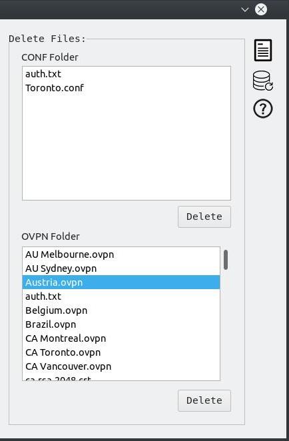Viewport: 289px width, 441px height.
Task: Click empty area in CONF Folder list
Action: 127,147
